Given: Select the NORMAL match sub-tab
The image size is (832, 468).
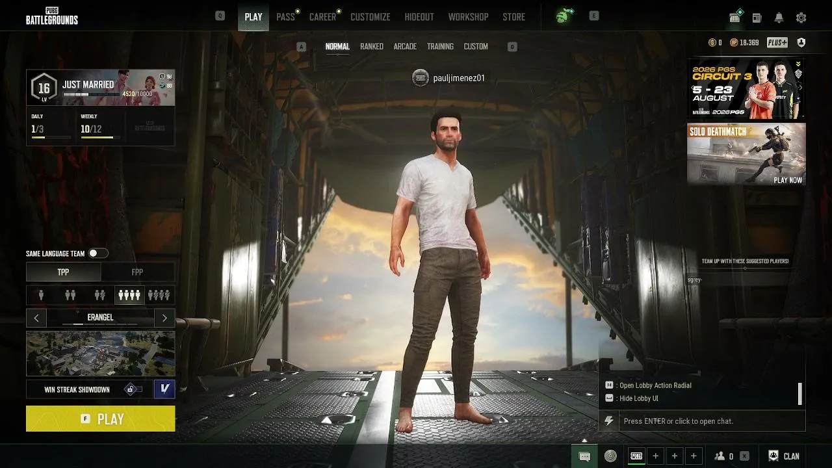Looking at the screenshot, I should pyautogui.click(x=337, y=47).
